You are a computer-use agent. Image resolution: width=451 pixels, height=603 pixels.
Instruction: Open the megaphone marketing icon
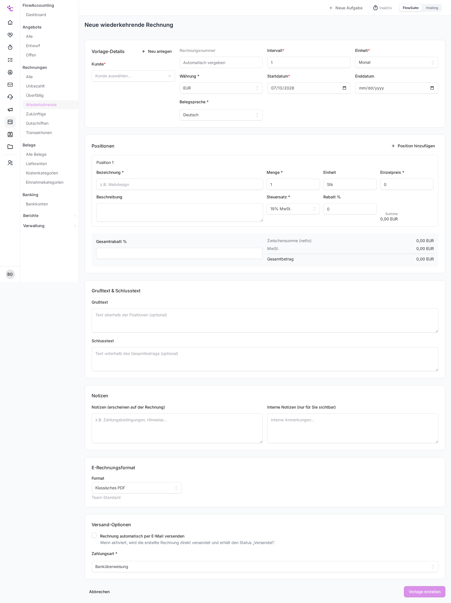coord(10,109)
